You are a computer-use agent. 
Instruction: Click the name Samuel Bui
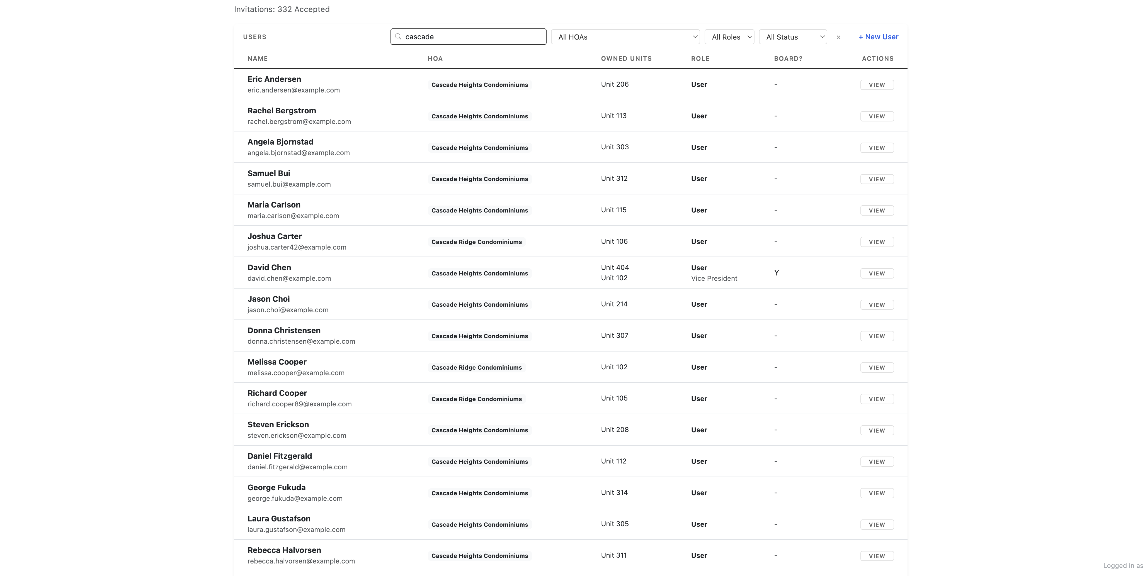pyautogui.click(x=269, y=173)
